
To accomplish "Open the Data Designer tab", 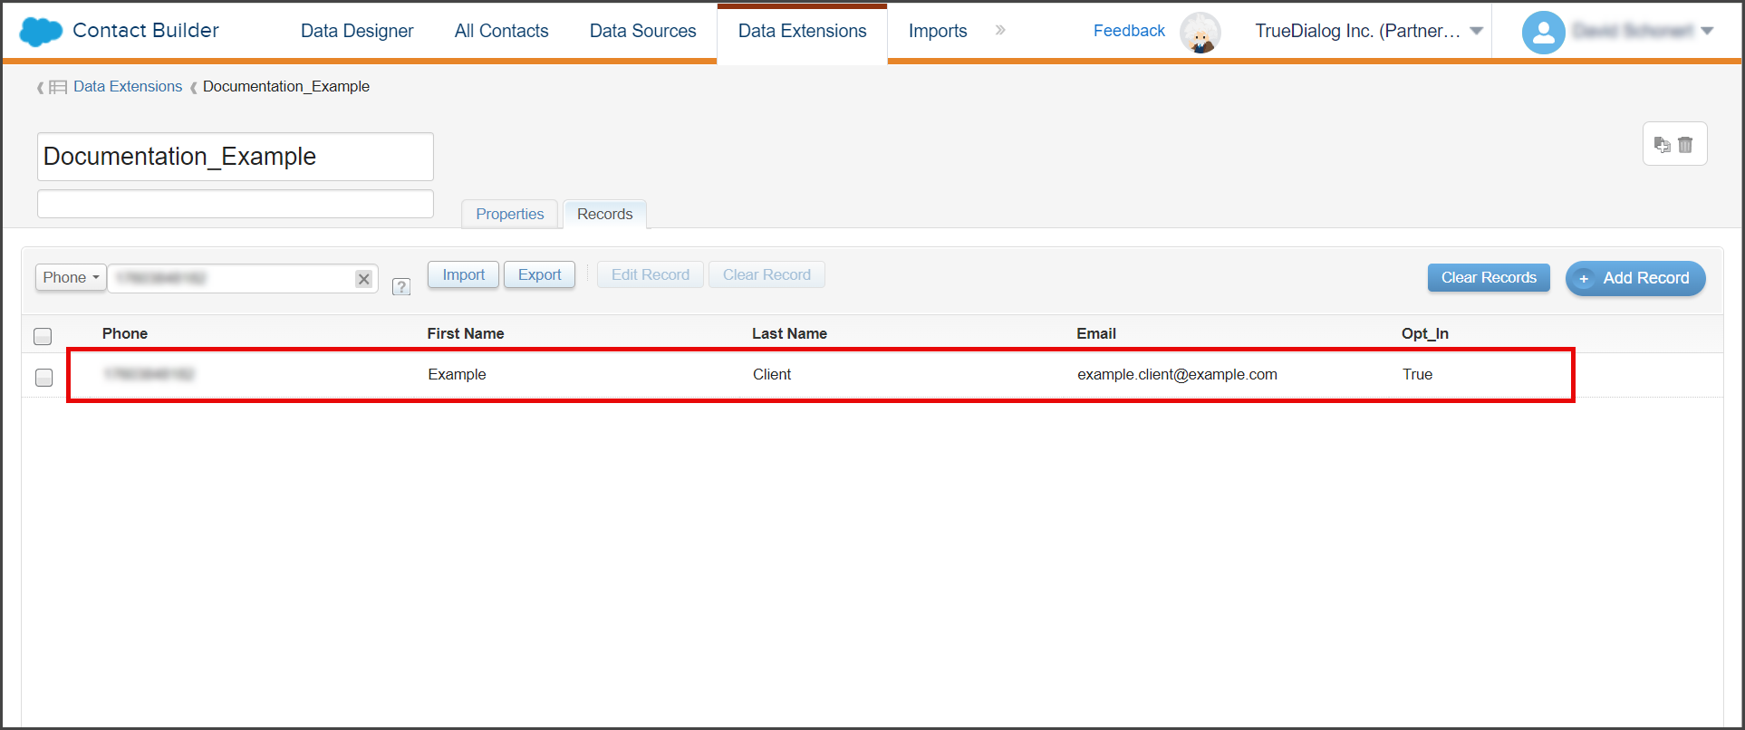I will point(357,31).
